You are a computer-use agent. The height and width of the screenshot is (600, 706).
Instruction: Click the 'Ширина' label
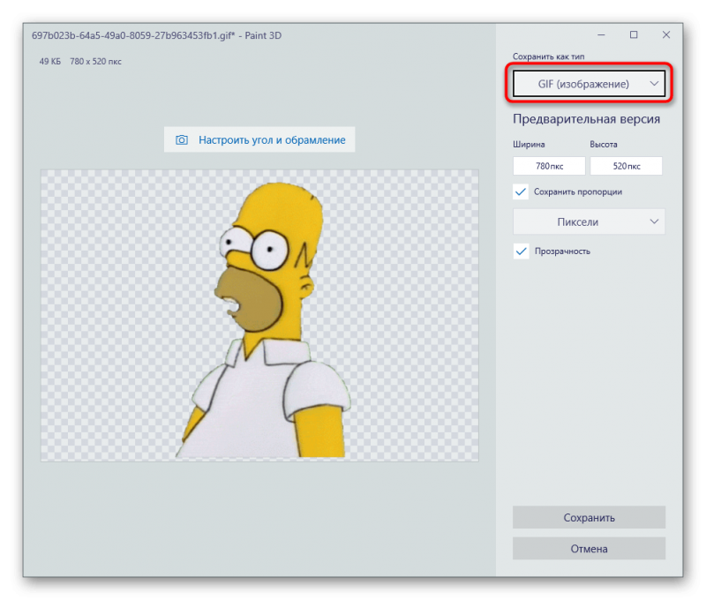coord(529,145)
